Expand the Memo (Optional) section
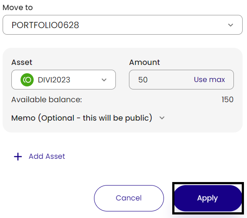The image size is (247, 218). 88,118
